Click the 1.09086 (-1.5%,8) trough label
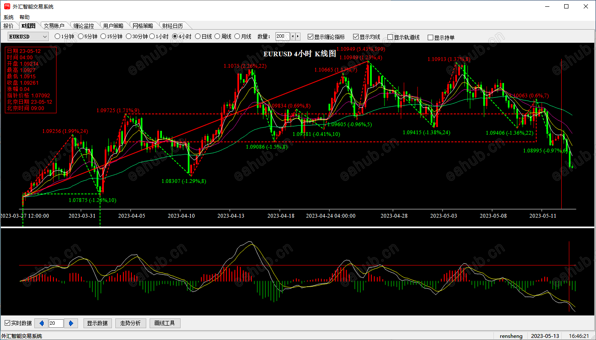The height and width of the screenshot is (340, 596). pyautogui.click(x=267, y=147)
